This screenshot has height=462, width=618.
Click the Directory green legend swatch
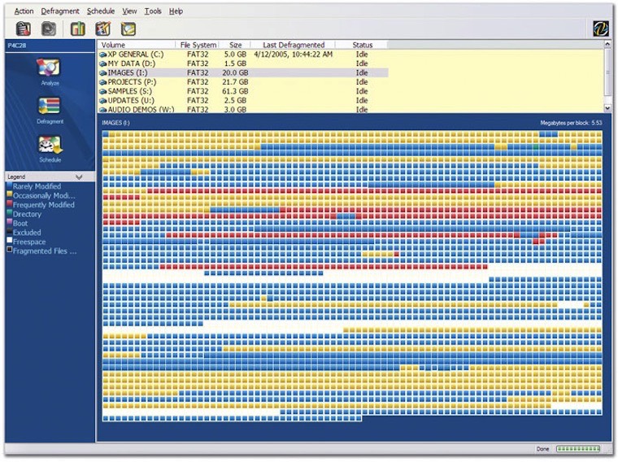tap(9, 212)
